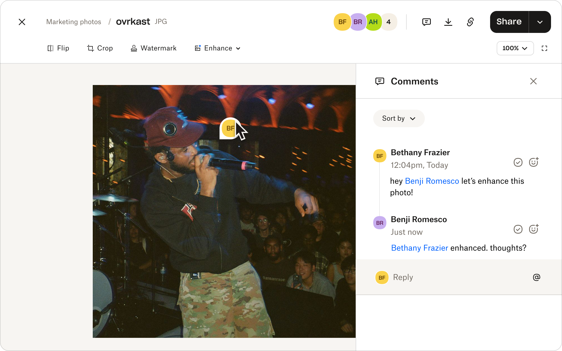The height and width of the screenshot is (351, 562).
Task: Select the Flip tool
Action: (58, 48)
